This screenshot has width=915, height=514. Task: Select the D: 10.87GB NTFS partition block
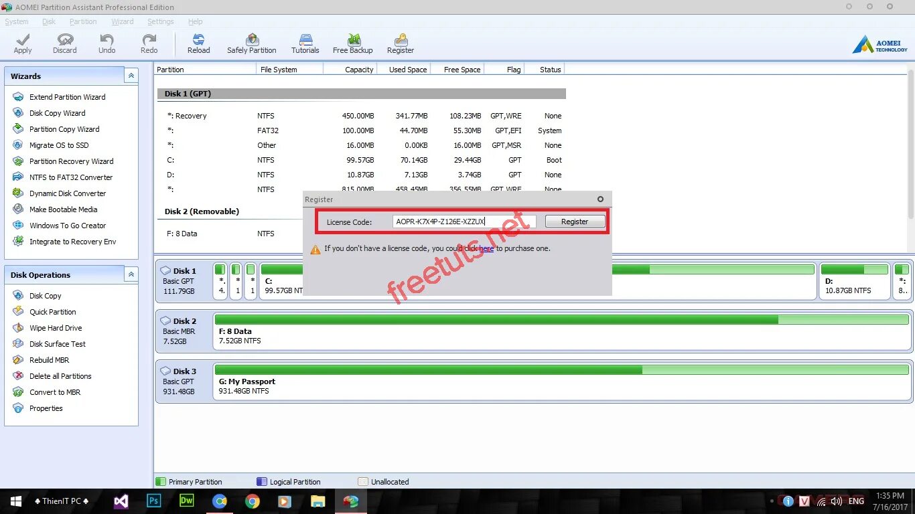point(855,281)
